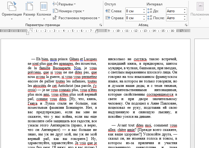The image size is (209, 148).
Task: Decrease the Слева left indent value
Action: (x=144, y=13)
